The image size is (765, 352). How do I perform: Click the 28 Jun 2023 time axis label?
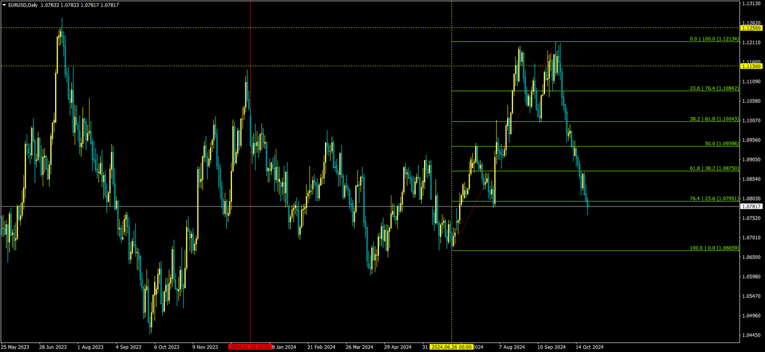53,347
